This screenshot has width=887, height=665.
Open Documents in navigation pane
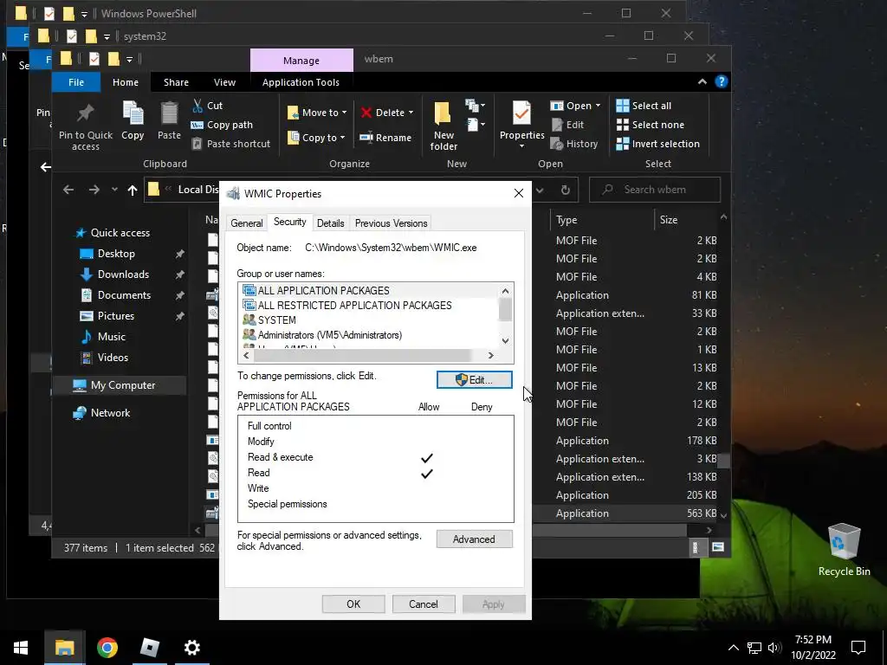[x=124, y=295]
